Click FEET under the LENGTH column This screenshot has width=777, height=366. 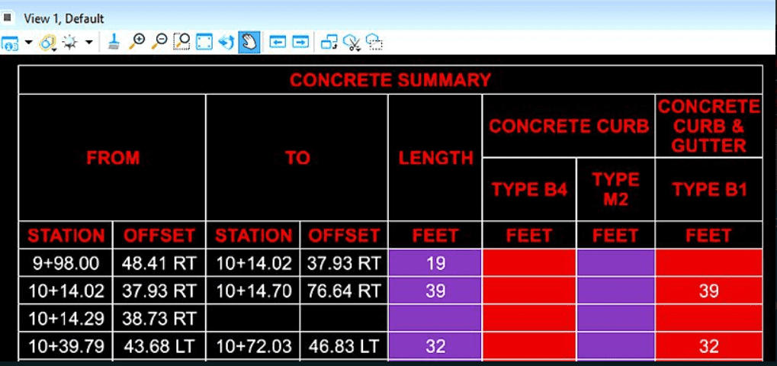(x=435, y=236)
